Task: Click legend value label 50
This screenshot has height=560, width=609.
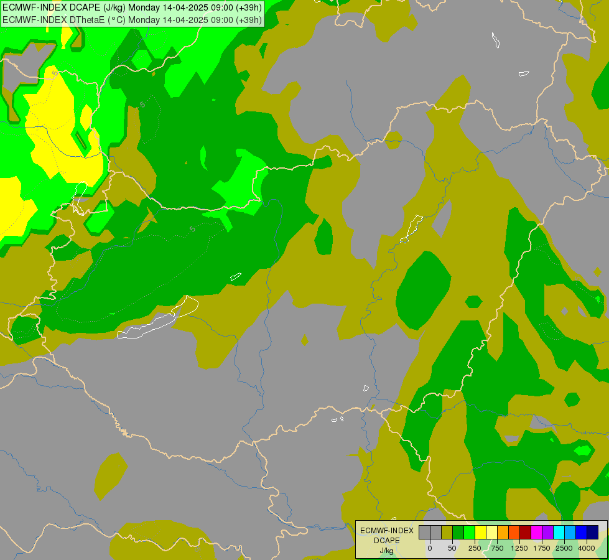Action: click(452, 548)
